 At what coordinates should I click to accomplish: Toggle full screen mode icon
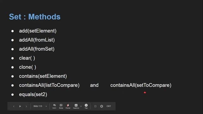[95, 106]
